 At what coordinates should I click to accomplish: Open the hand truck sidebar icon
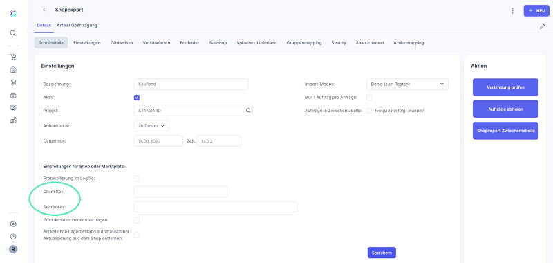click(x=13, y=82)
